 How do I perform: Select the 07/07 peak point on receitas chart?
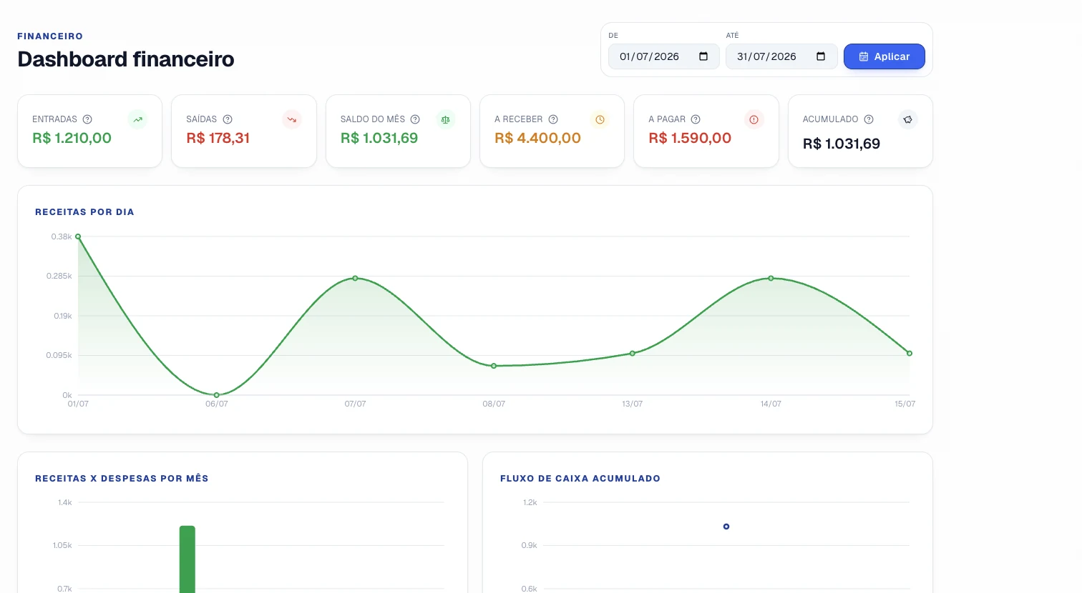tap(355, 278)
